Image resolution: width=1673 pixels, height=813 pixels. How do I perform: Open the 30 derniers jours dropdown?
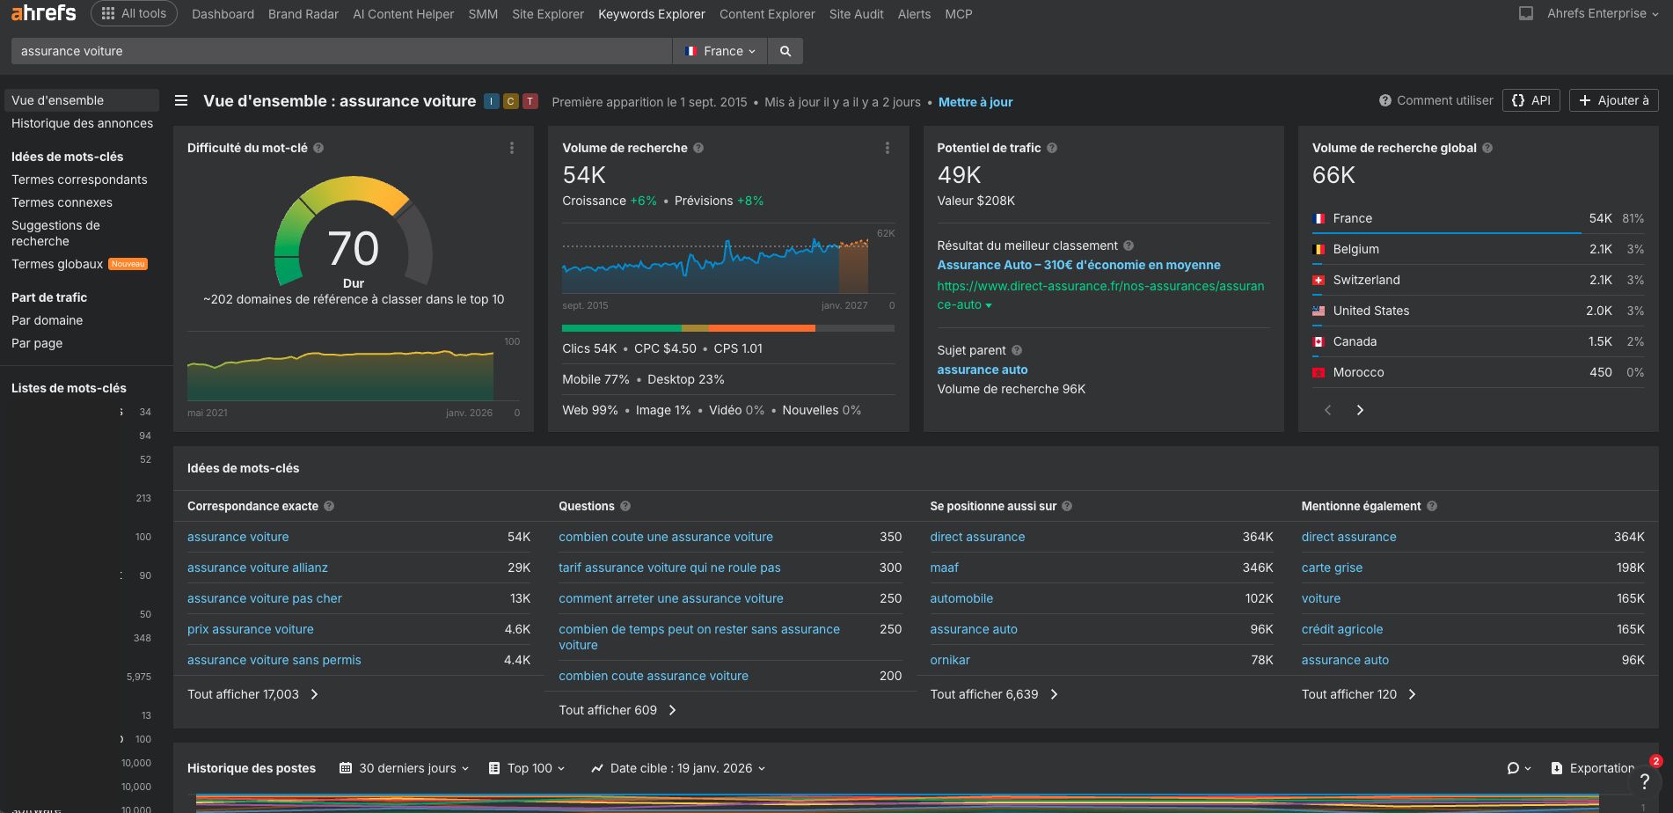pos(404,767)
